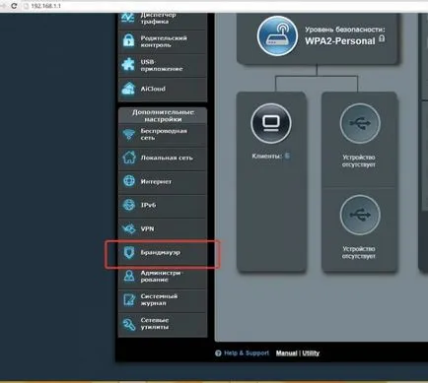Select the Сетевые утилиты wrench icon

[x=129, y=324]
